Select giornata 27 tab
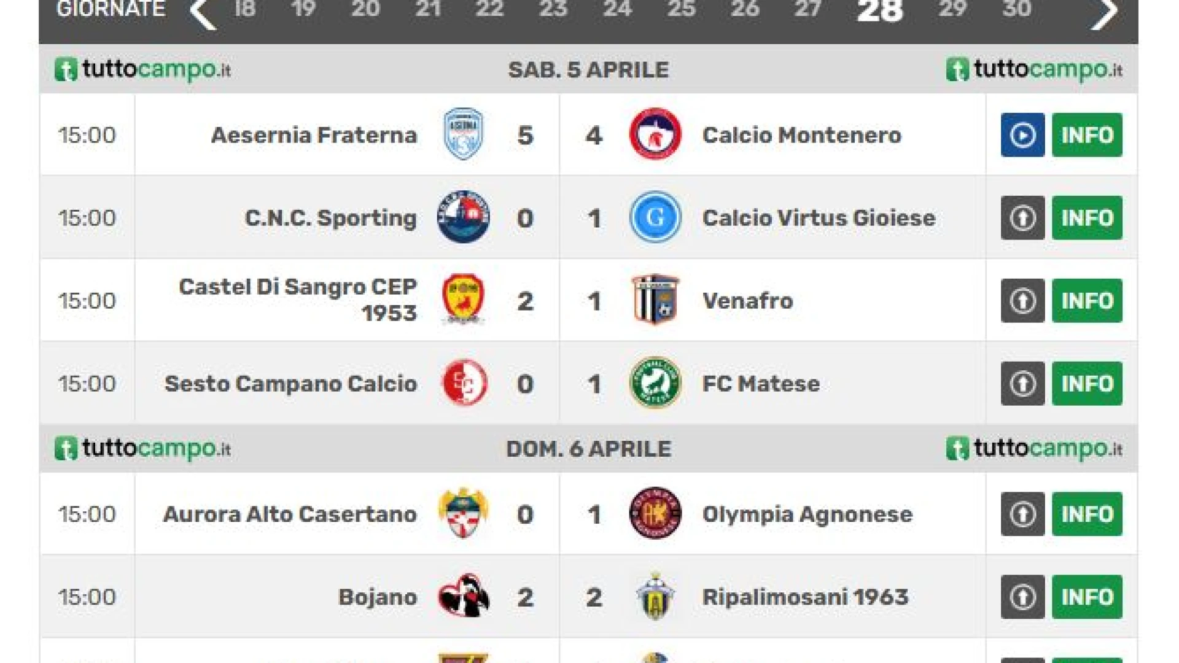1179x663 pixels. coord(807,9)
